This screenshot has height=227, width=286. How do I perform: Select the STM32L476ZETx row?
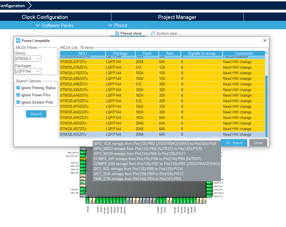coord(163,67)
